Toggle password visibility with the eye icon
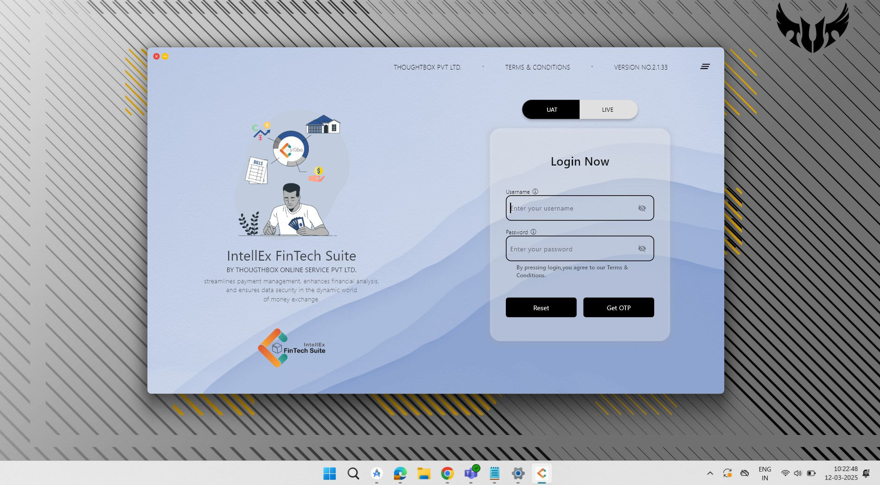The image size is (880, 485). tap(642, 248)
